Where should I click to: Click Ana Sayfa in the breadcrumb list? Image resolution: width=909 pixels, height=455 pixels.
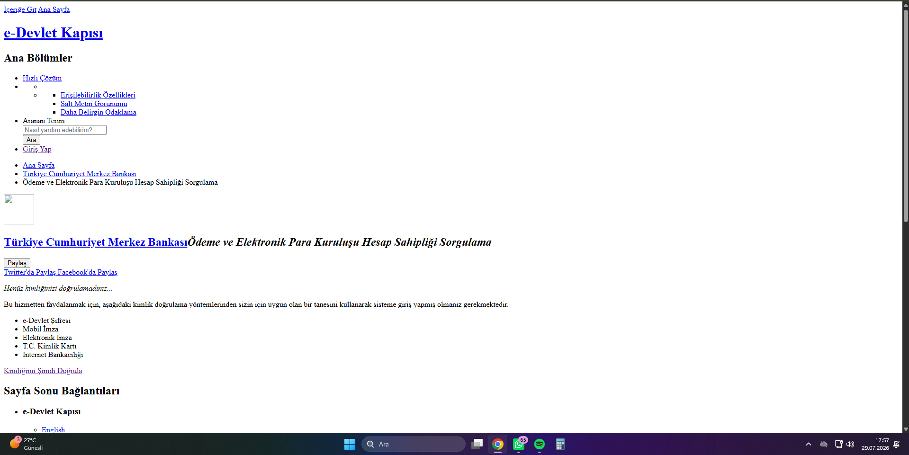point(38,165)
